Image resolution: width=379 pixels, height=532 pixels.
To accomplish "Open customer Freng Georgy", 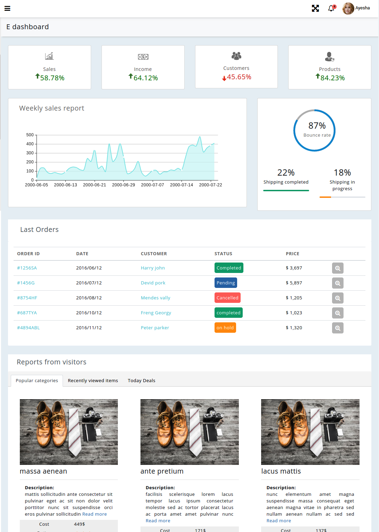I will click(x=156, y=313).
